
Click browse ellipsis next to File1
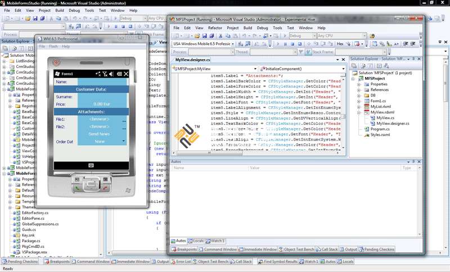[124, 120]
